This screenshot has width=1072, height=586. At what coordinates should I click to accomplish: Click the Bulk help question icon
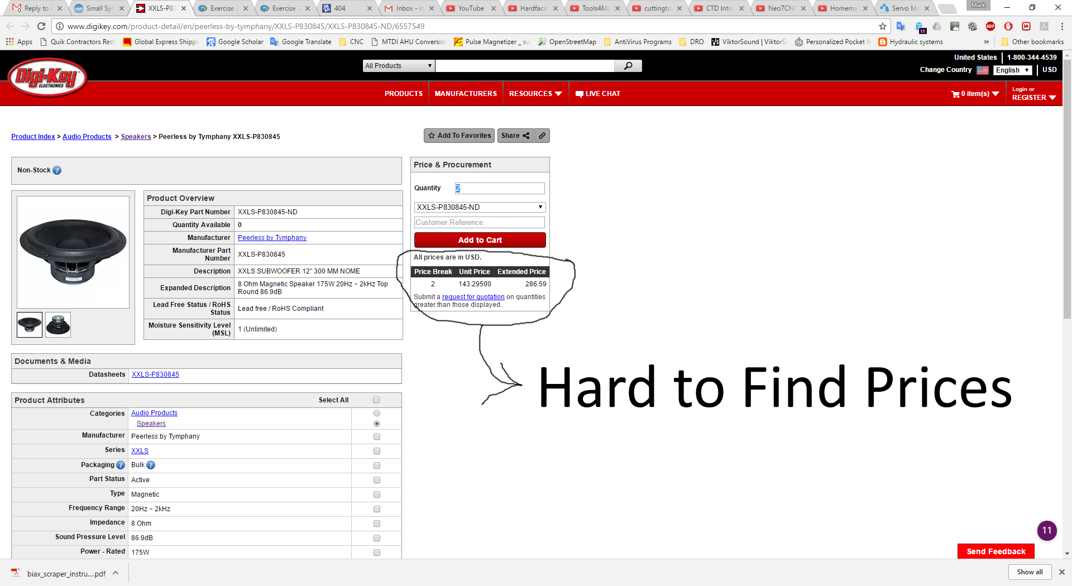click(x=151, y=465)
